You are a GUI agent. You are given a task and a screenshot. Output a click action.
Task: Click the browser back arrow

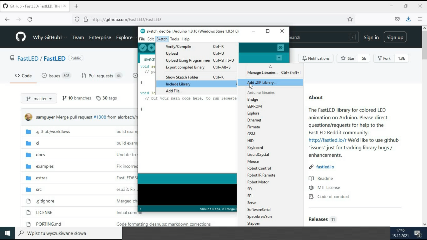[x=7, y=19]
